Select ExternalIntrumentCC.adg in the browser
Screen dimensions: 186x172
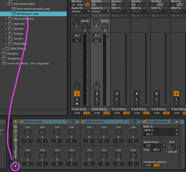click(x=34, y=9)
